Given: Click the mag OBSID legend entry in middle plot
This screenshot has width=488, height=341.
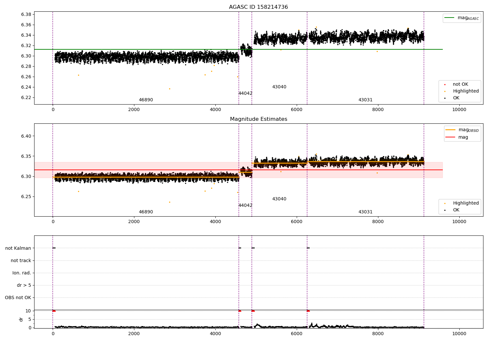Looking at the screenshot, I should click(468, 130).
